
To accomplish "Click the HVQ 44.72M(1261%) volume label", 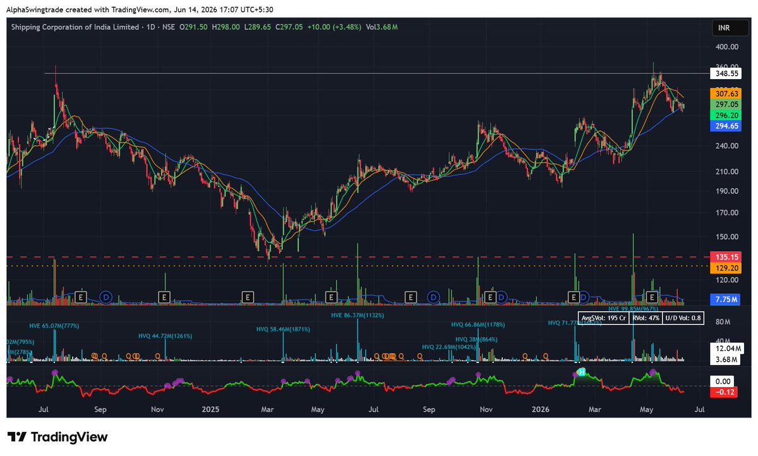I will [165, 336].
